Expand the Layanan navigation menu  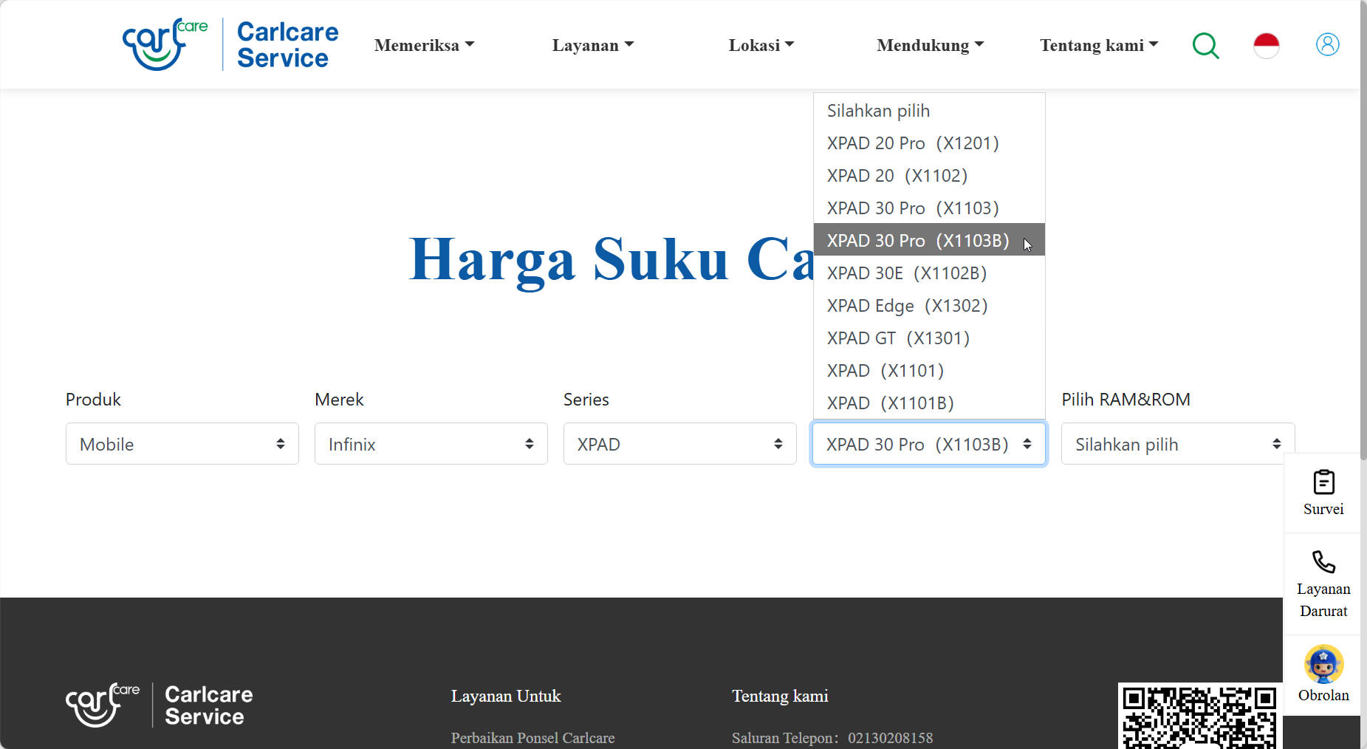point(593,45)
